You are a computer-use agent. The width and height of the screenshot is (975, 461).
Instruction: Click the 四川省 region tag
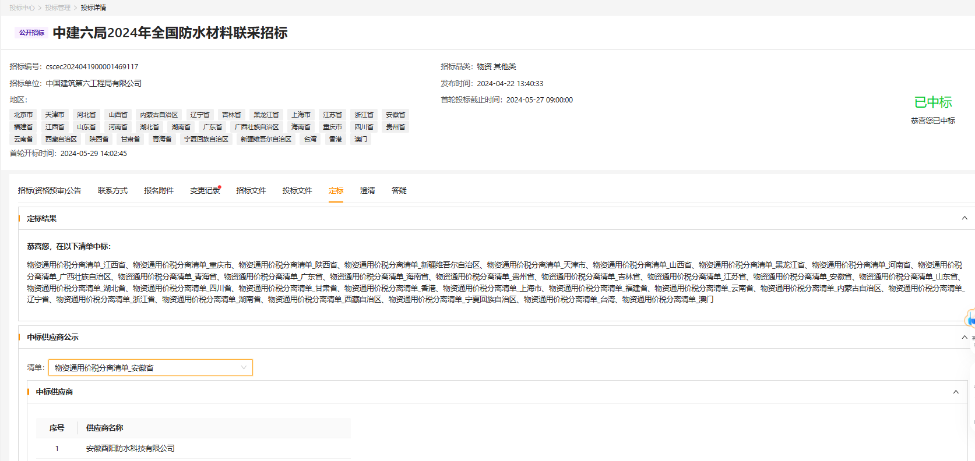coord(364,127)
